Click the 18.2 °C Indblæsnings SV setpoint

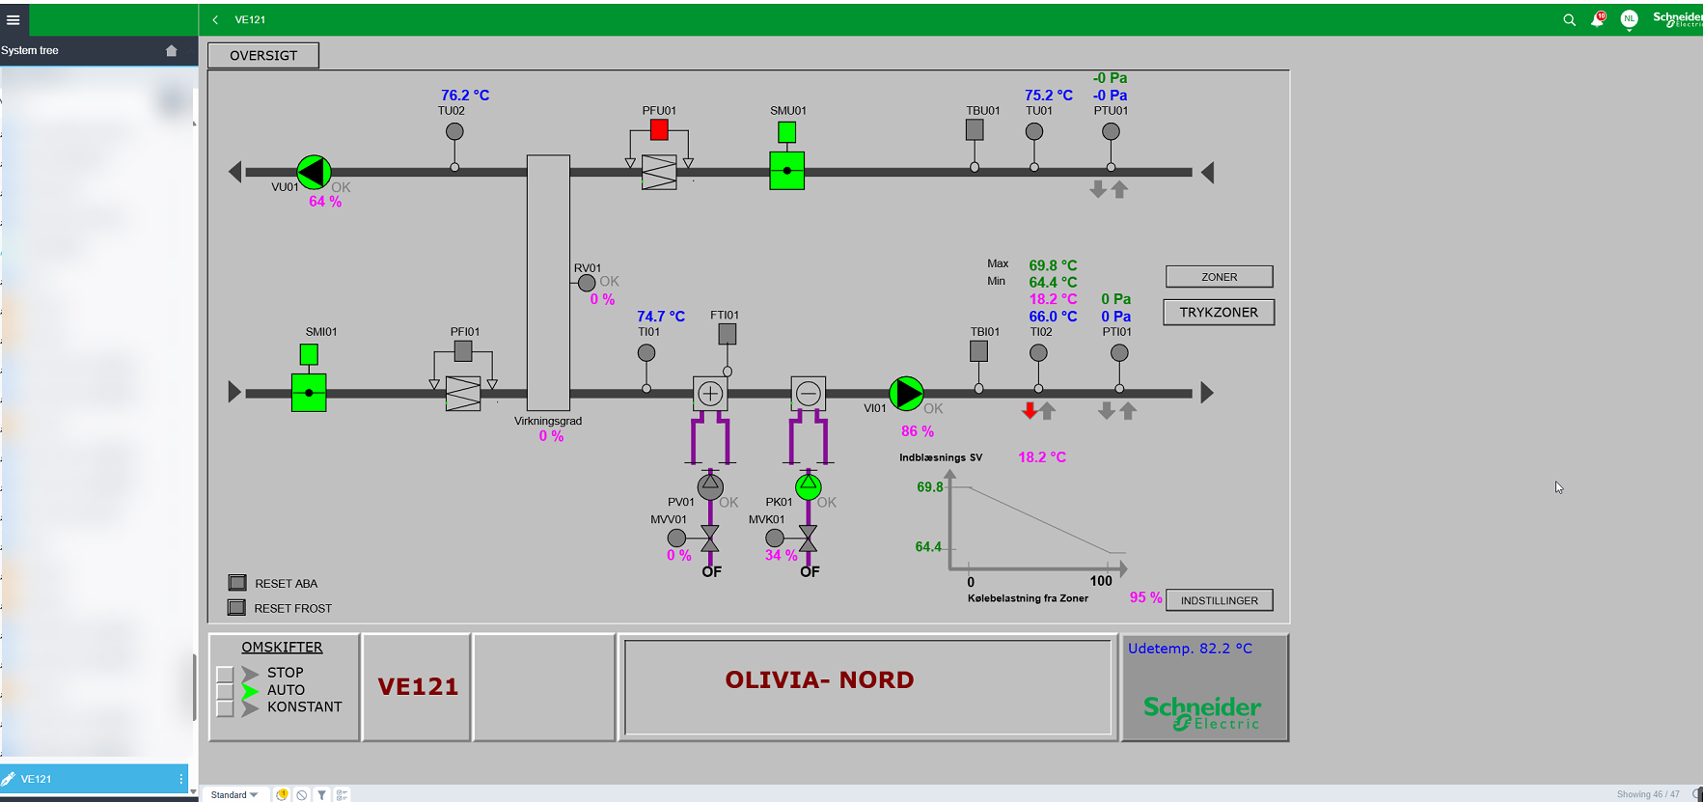tap(1042, 457)
